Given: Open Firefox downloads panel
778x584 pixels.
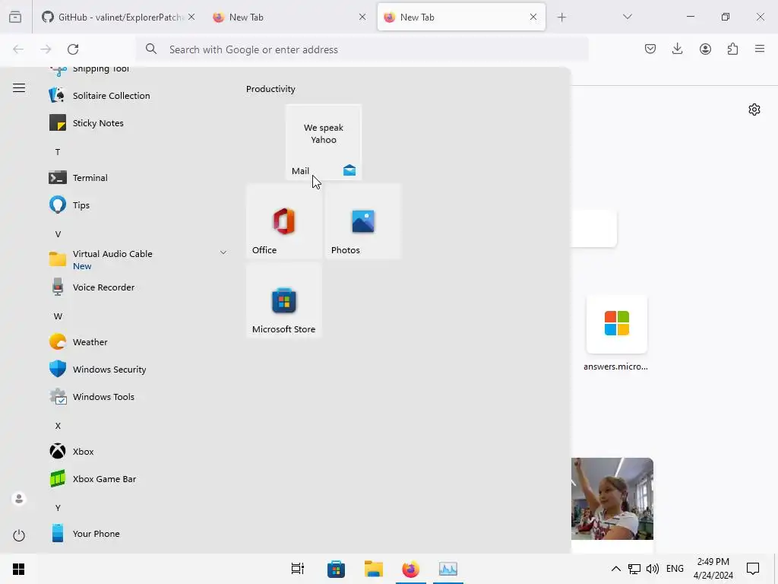Looking at the screenshot, I should point(677,49).
